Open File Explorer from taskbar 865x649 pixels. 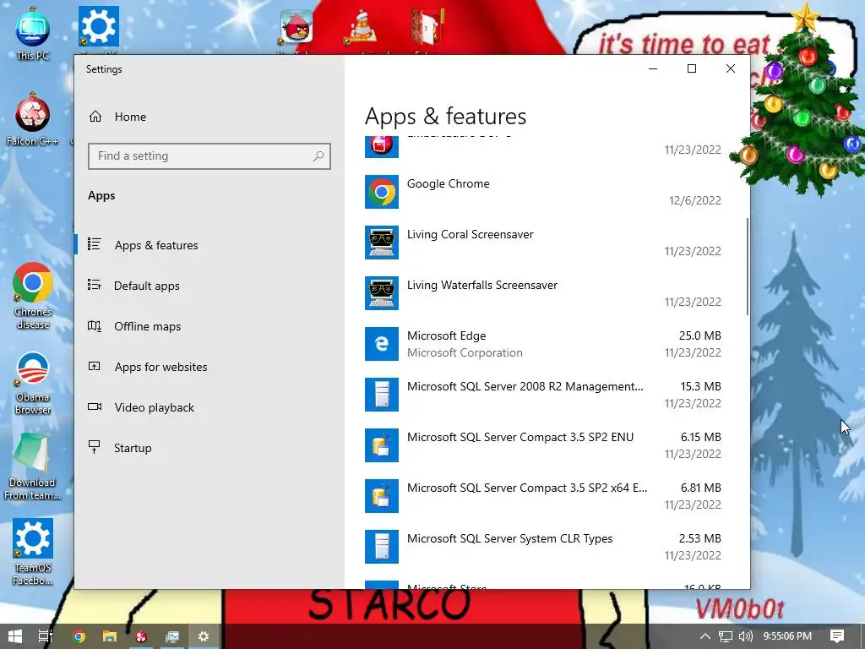point(110,636)
